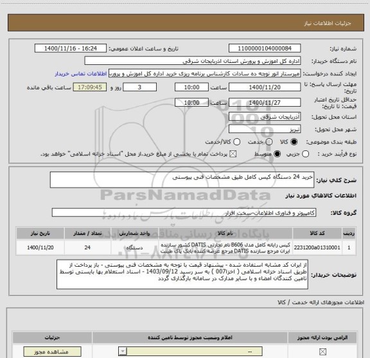Select the 'کالا' radio button
This screenshot has height=358, width=370.
(x=294, y=142)
